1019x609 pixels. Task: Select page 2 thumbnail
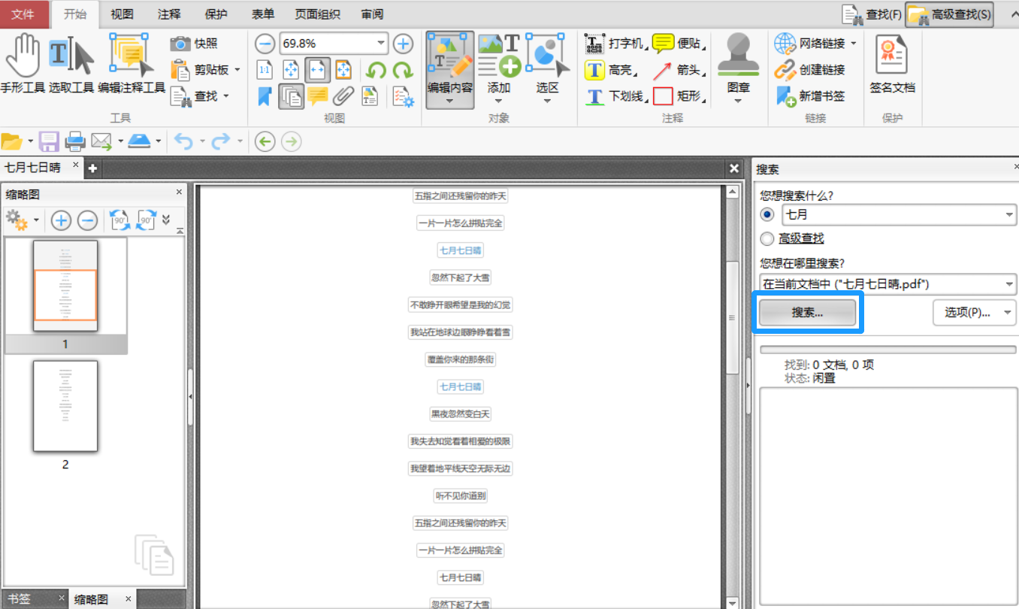(65, 407)
